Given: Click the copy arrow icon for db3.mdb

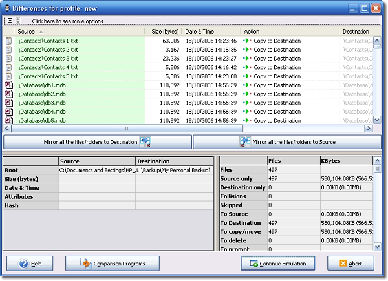Looking at the screenshot, I should (248, 103).
